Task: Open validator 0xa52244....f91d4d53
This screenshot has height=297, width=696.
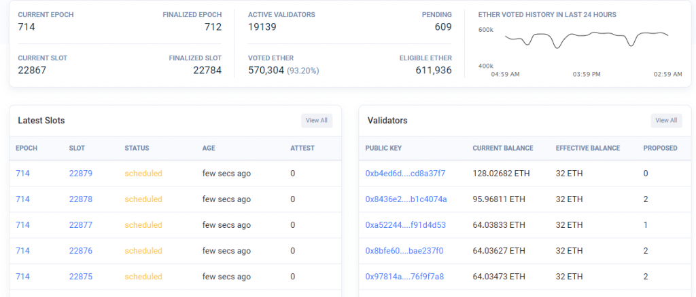Action: click(x=405, y=225)
